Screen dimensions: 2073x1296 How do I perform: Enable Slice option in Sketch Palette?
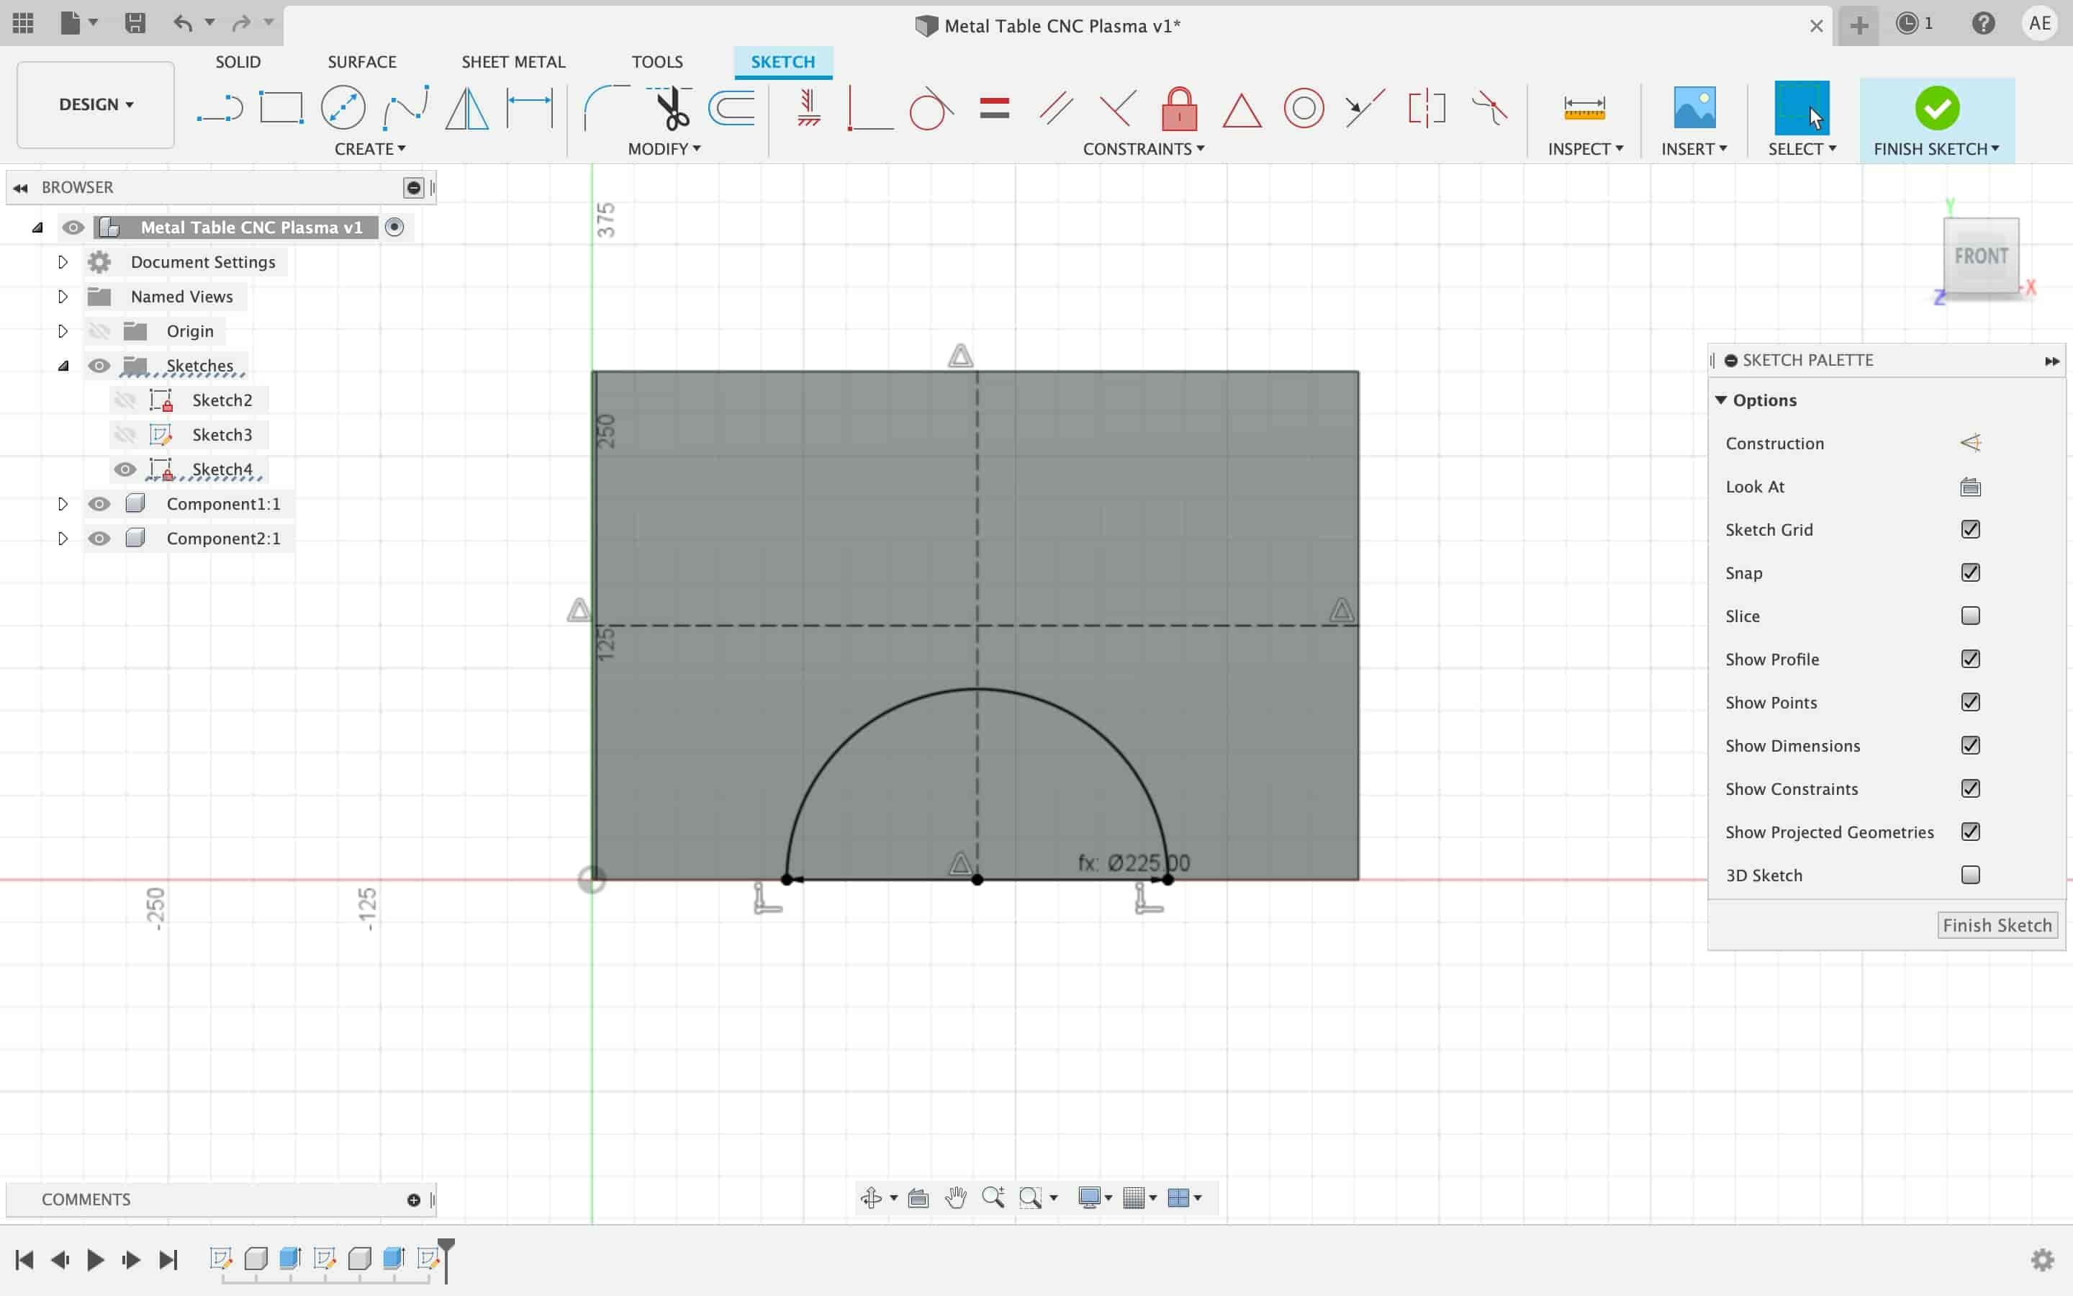pos(1970,615)
